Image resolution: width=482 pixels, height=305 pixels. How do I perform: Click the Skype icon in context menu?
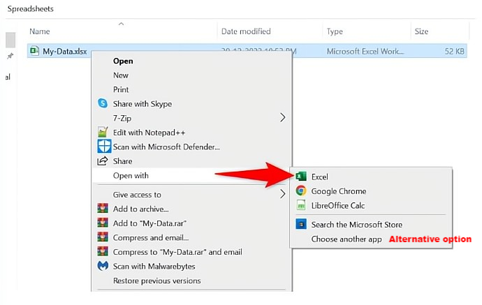tap(103, 103)
